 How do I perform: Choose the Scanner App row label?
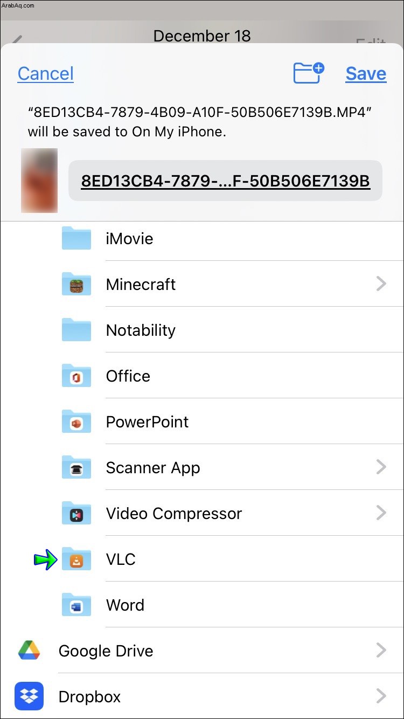coord(153,468)
